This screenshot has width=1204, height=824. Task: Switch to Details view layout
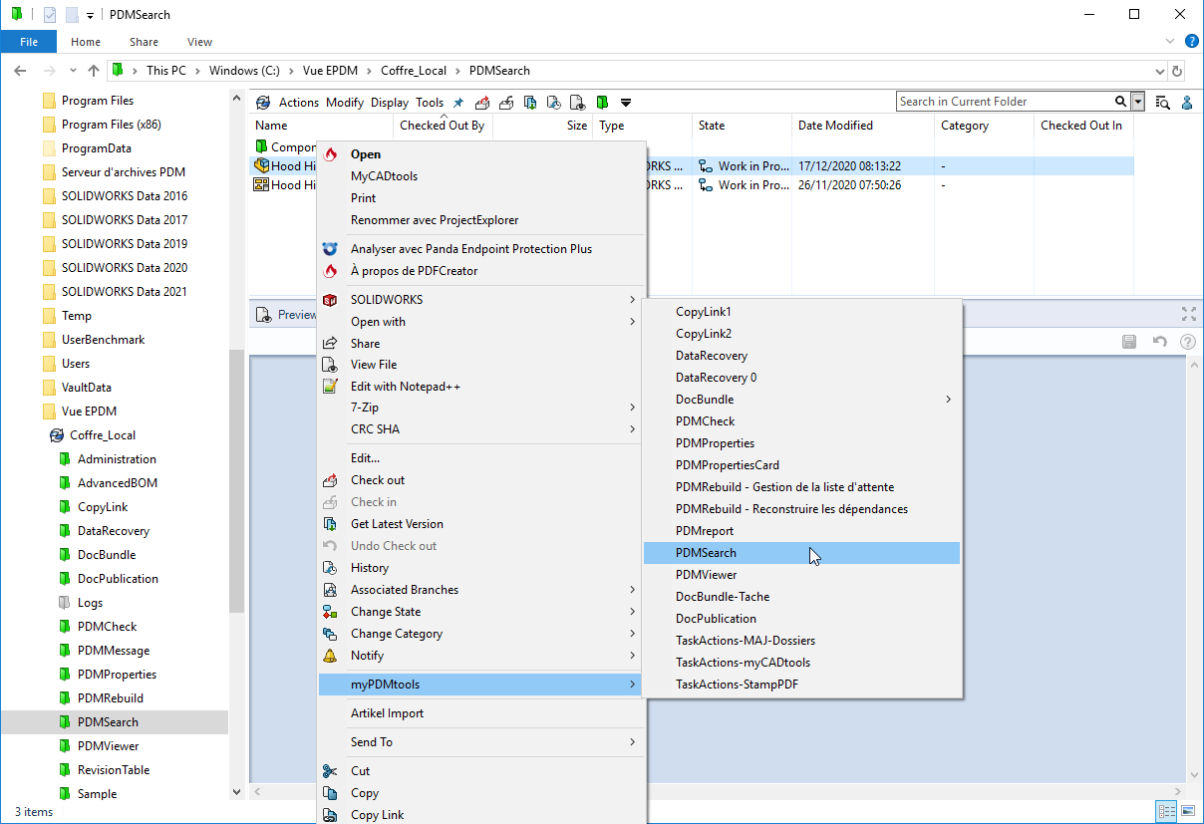(x=1165, y=811)
